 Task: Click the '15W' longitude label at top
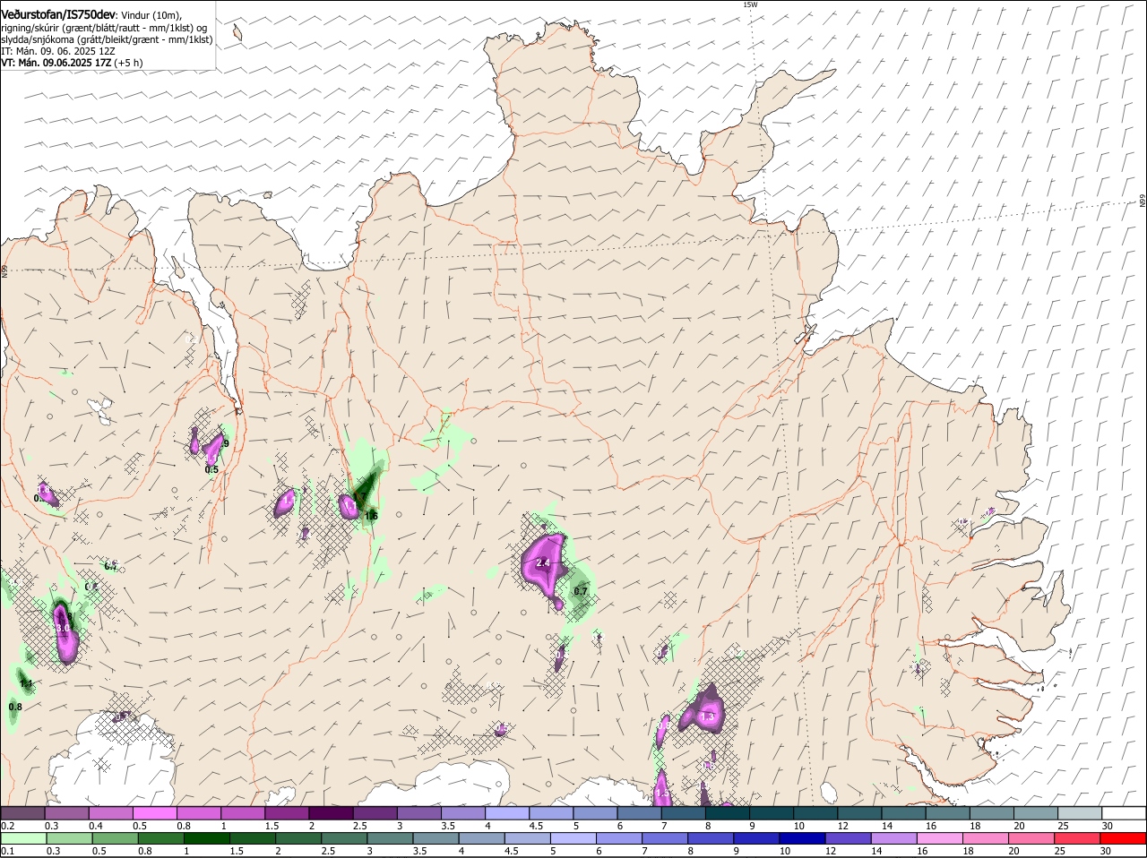tap(750, 4)
